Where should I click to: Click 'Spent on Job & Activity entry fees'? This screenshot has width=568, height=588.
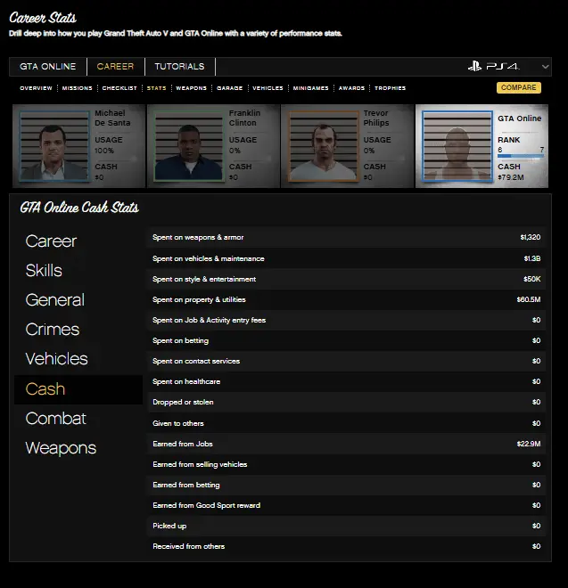point(347,320)
